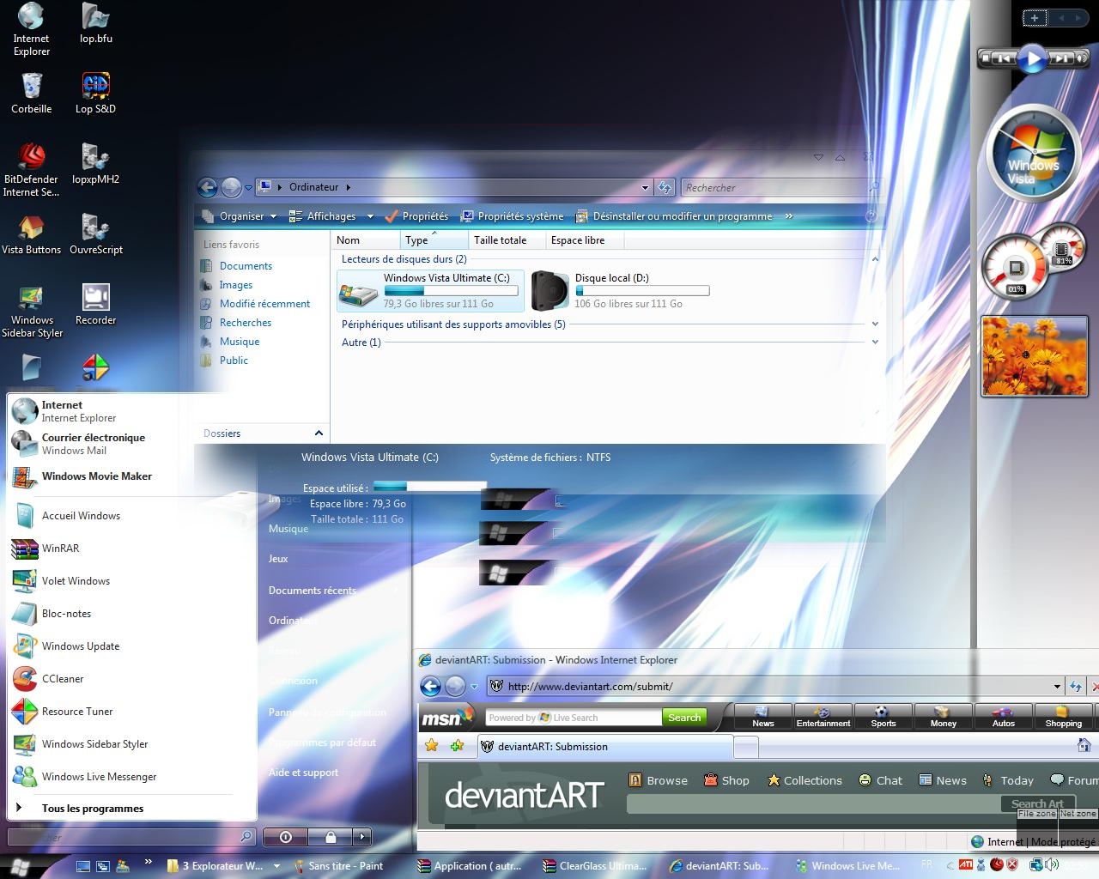Click the Explorer back arrow button

207,187
